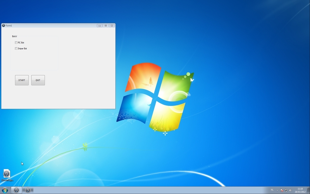The height and width of the screenshot is (194, 310).
Task: Maximize the Form1 window
Action: [x=106, y=26]
